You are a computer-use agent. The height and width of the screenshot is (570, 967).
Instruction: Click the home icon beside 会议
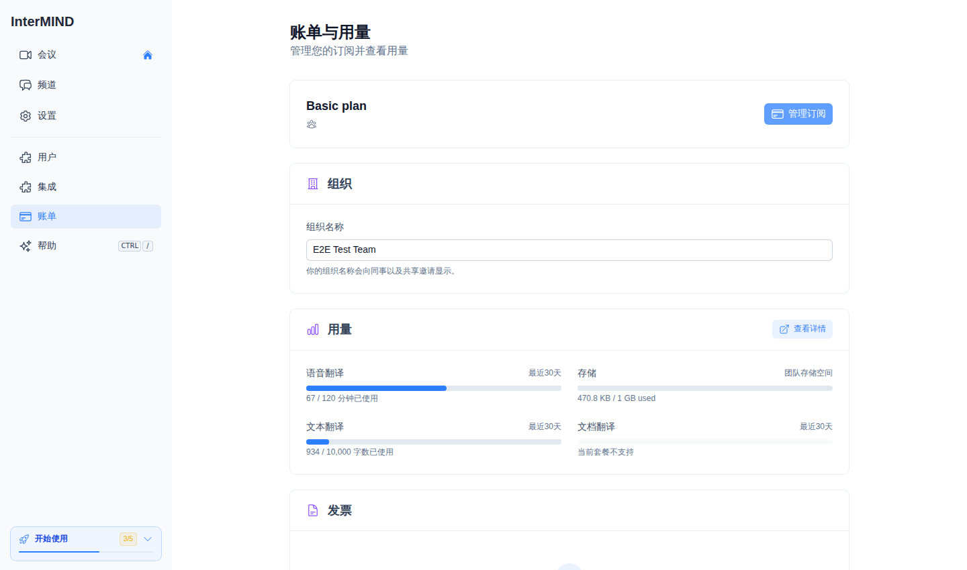148,55
